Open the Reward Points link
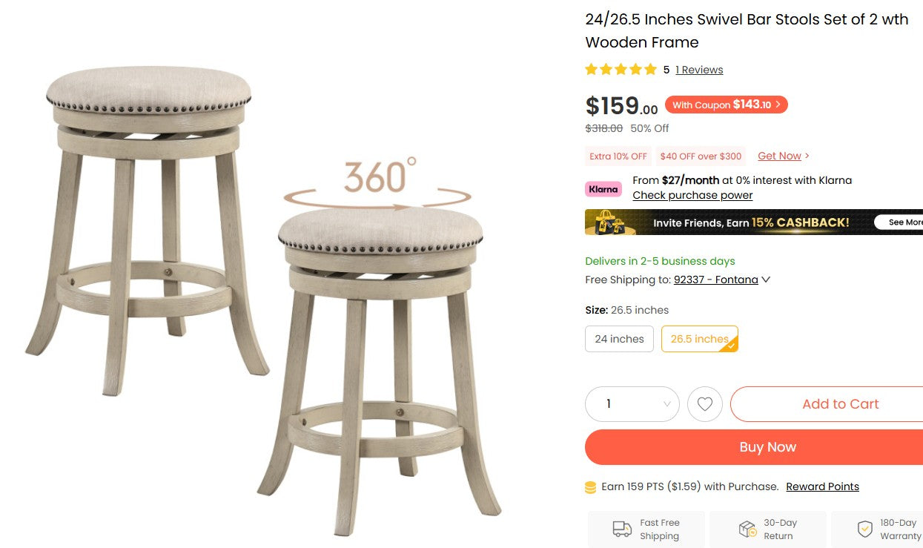This screenshot has width=923, height=548. [822, 486]
